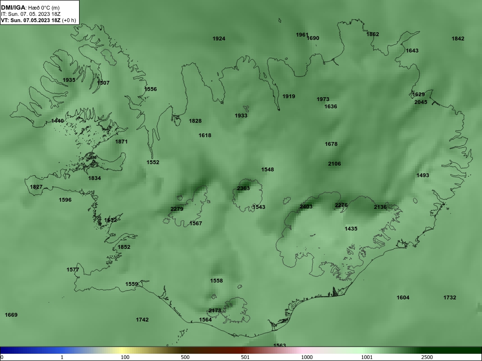482x361 pixels.
Task: Select the glacier value 2363
Action: pos(243,189)
